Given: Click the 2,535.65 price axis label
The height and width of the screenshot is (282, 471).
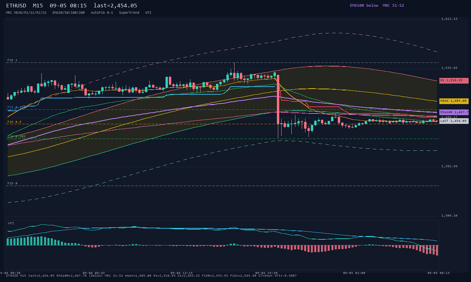Looking at the screenshot, I should pos(449,68).
